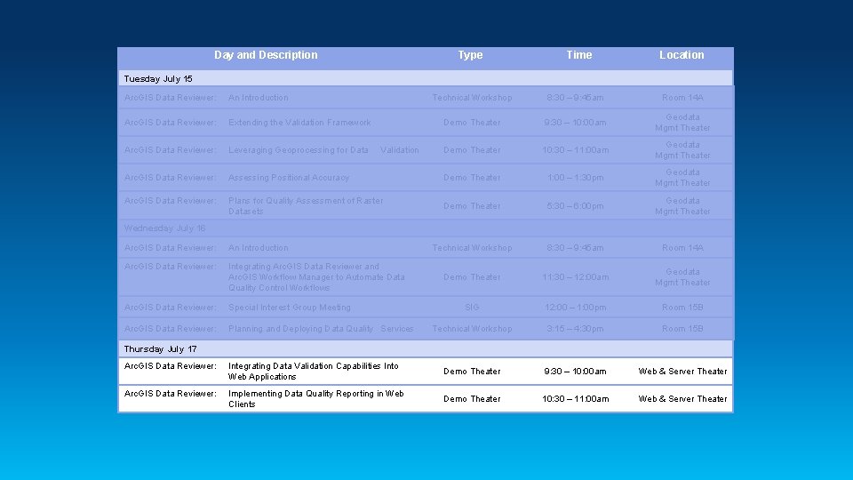This screenshot has height=480, width=853.
Task: Click "Web & Server Theater" in the Integrating Data Validation row
Action: coord(682,372)
